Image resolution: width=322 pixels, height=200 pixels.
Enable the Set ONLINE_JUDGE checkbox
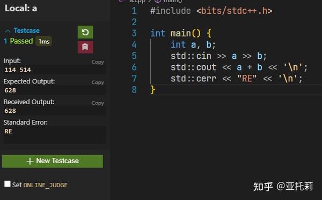pos(8,184)
